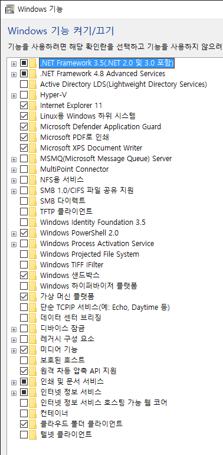Select the Windows Projected File System row

[x=90, y=254]
